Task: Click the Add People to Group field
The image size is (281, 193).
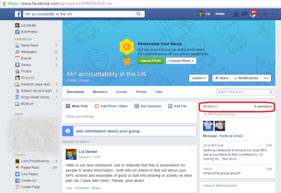Action: 237,114
